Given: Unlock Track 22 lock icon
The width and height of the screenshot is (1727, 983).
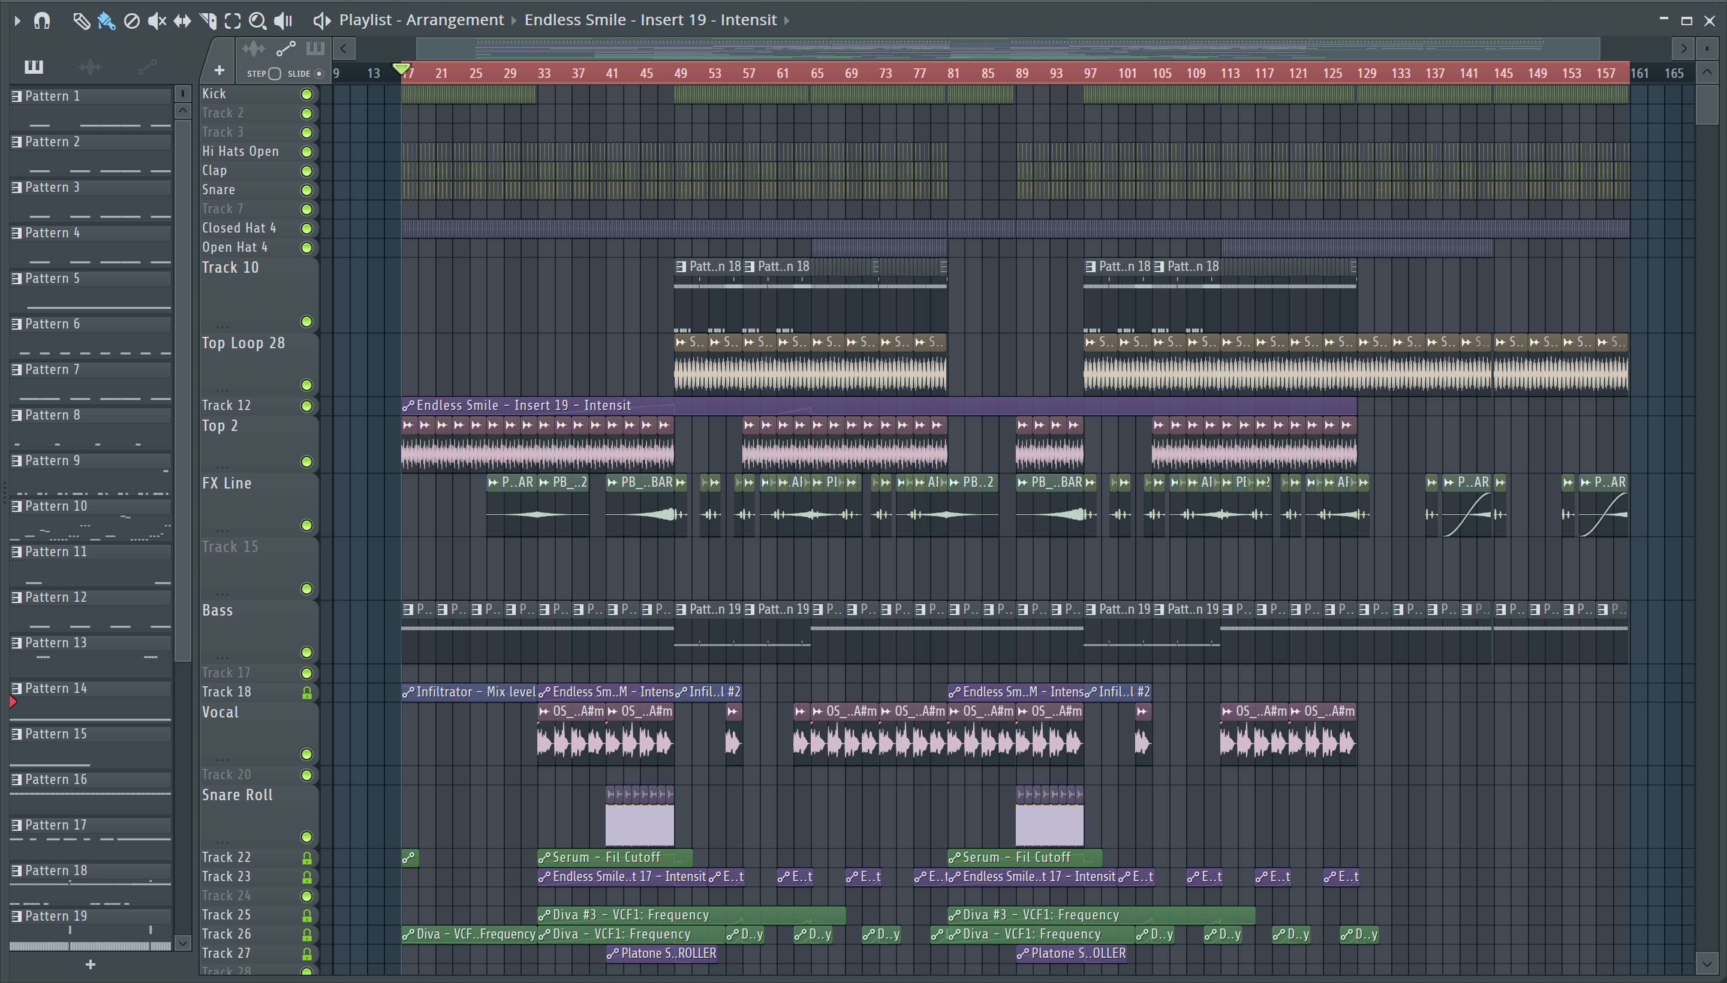Looking at the screenshot, I should [306, 858].
